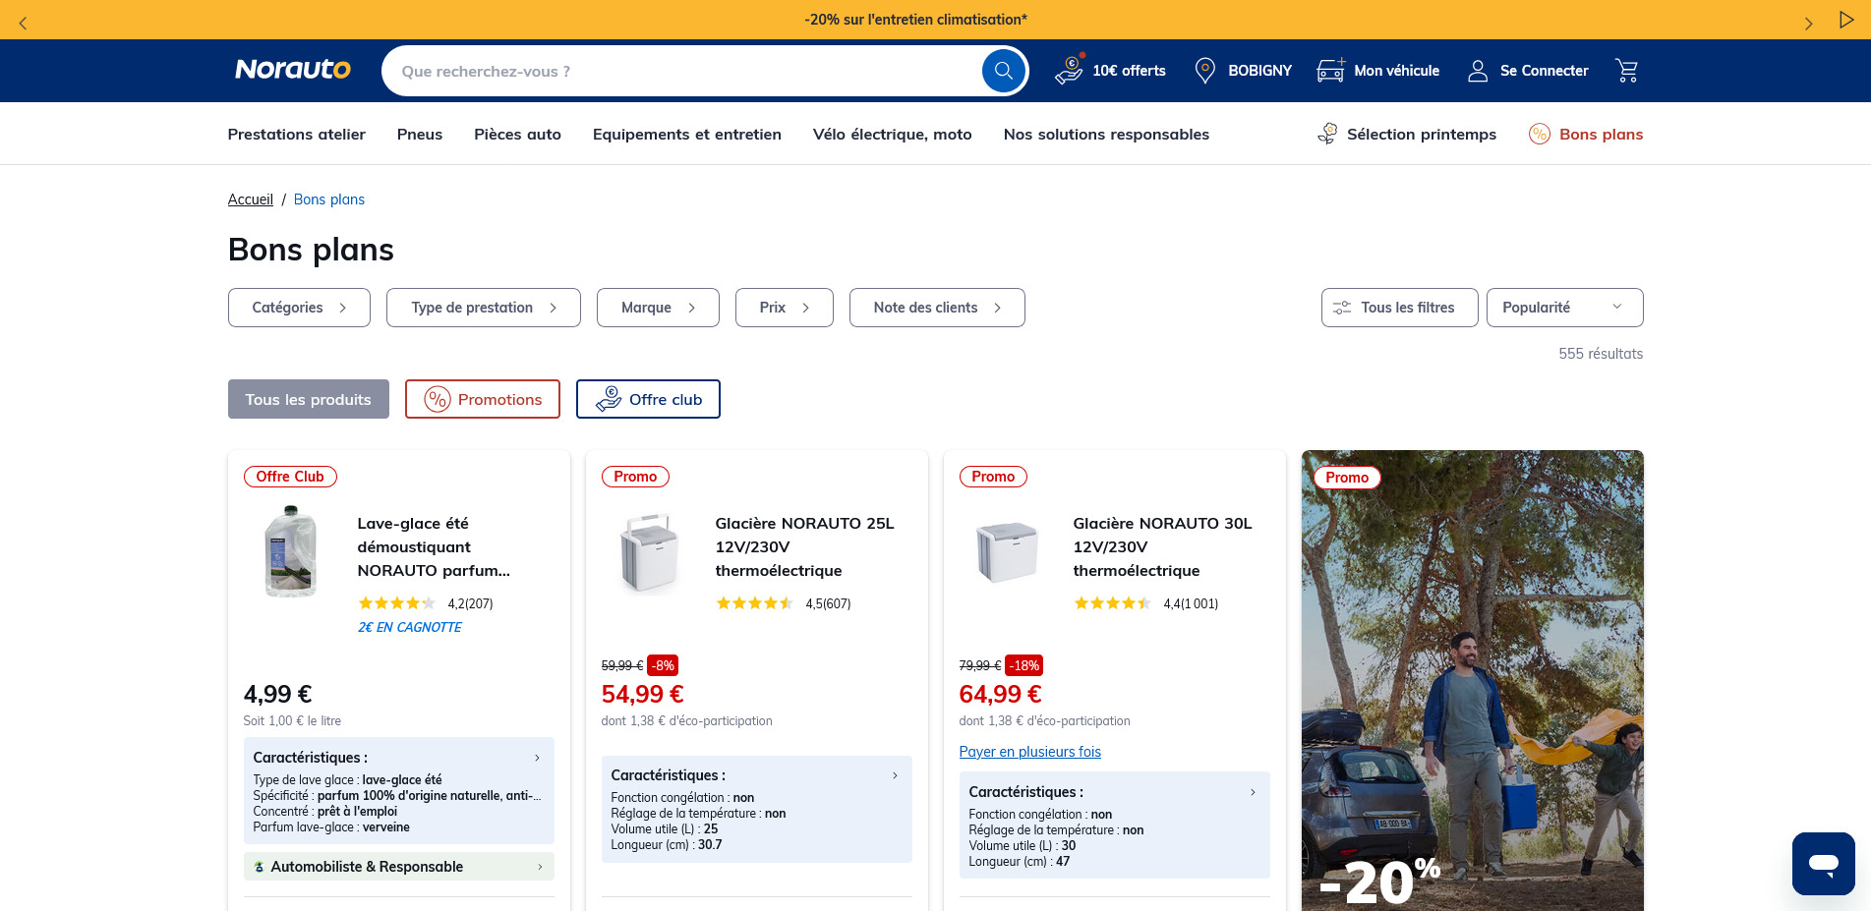1871x911 pixels.
Task: Click the -20% sur l'entretien climatisation banner
Action: click(915, 20)
